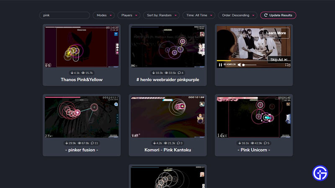Screen dimensions: 335x188
Task: Open the Order: Descending dropdown
Action: 237,15
